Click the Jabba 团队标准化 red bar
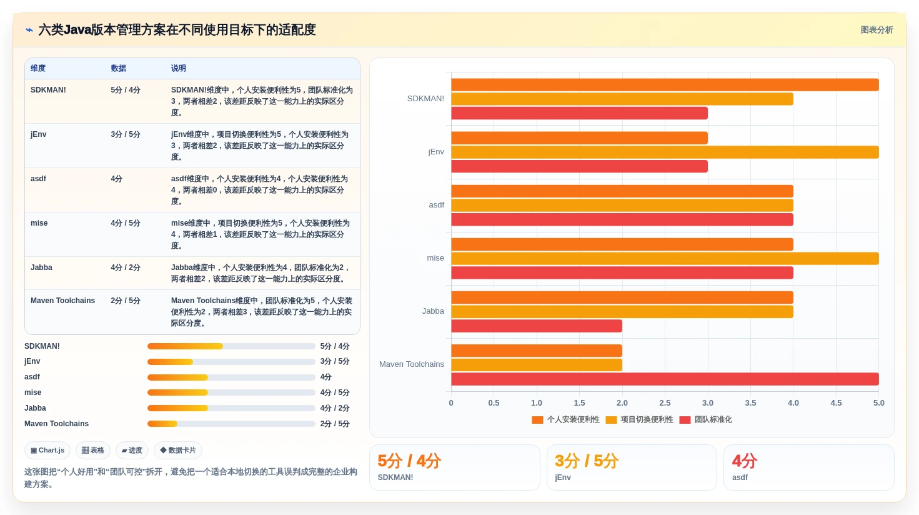 [537, 326]
